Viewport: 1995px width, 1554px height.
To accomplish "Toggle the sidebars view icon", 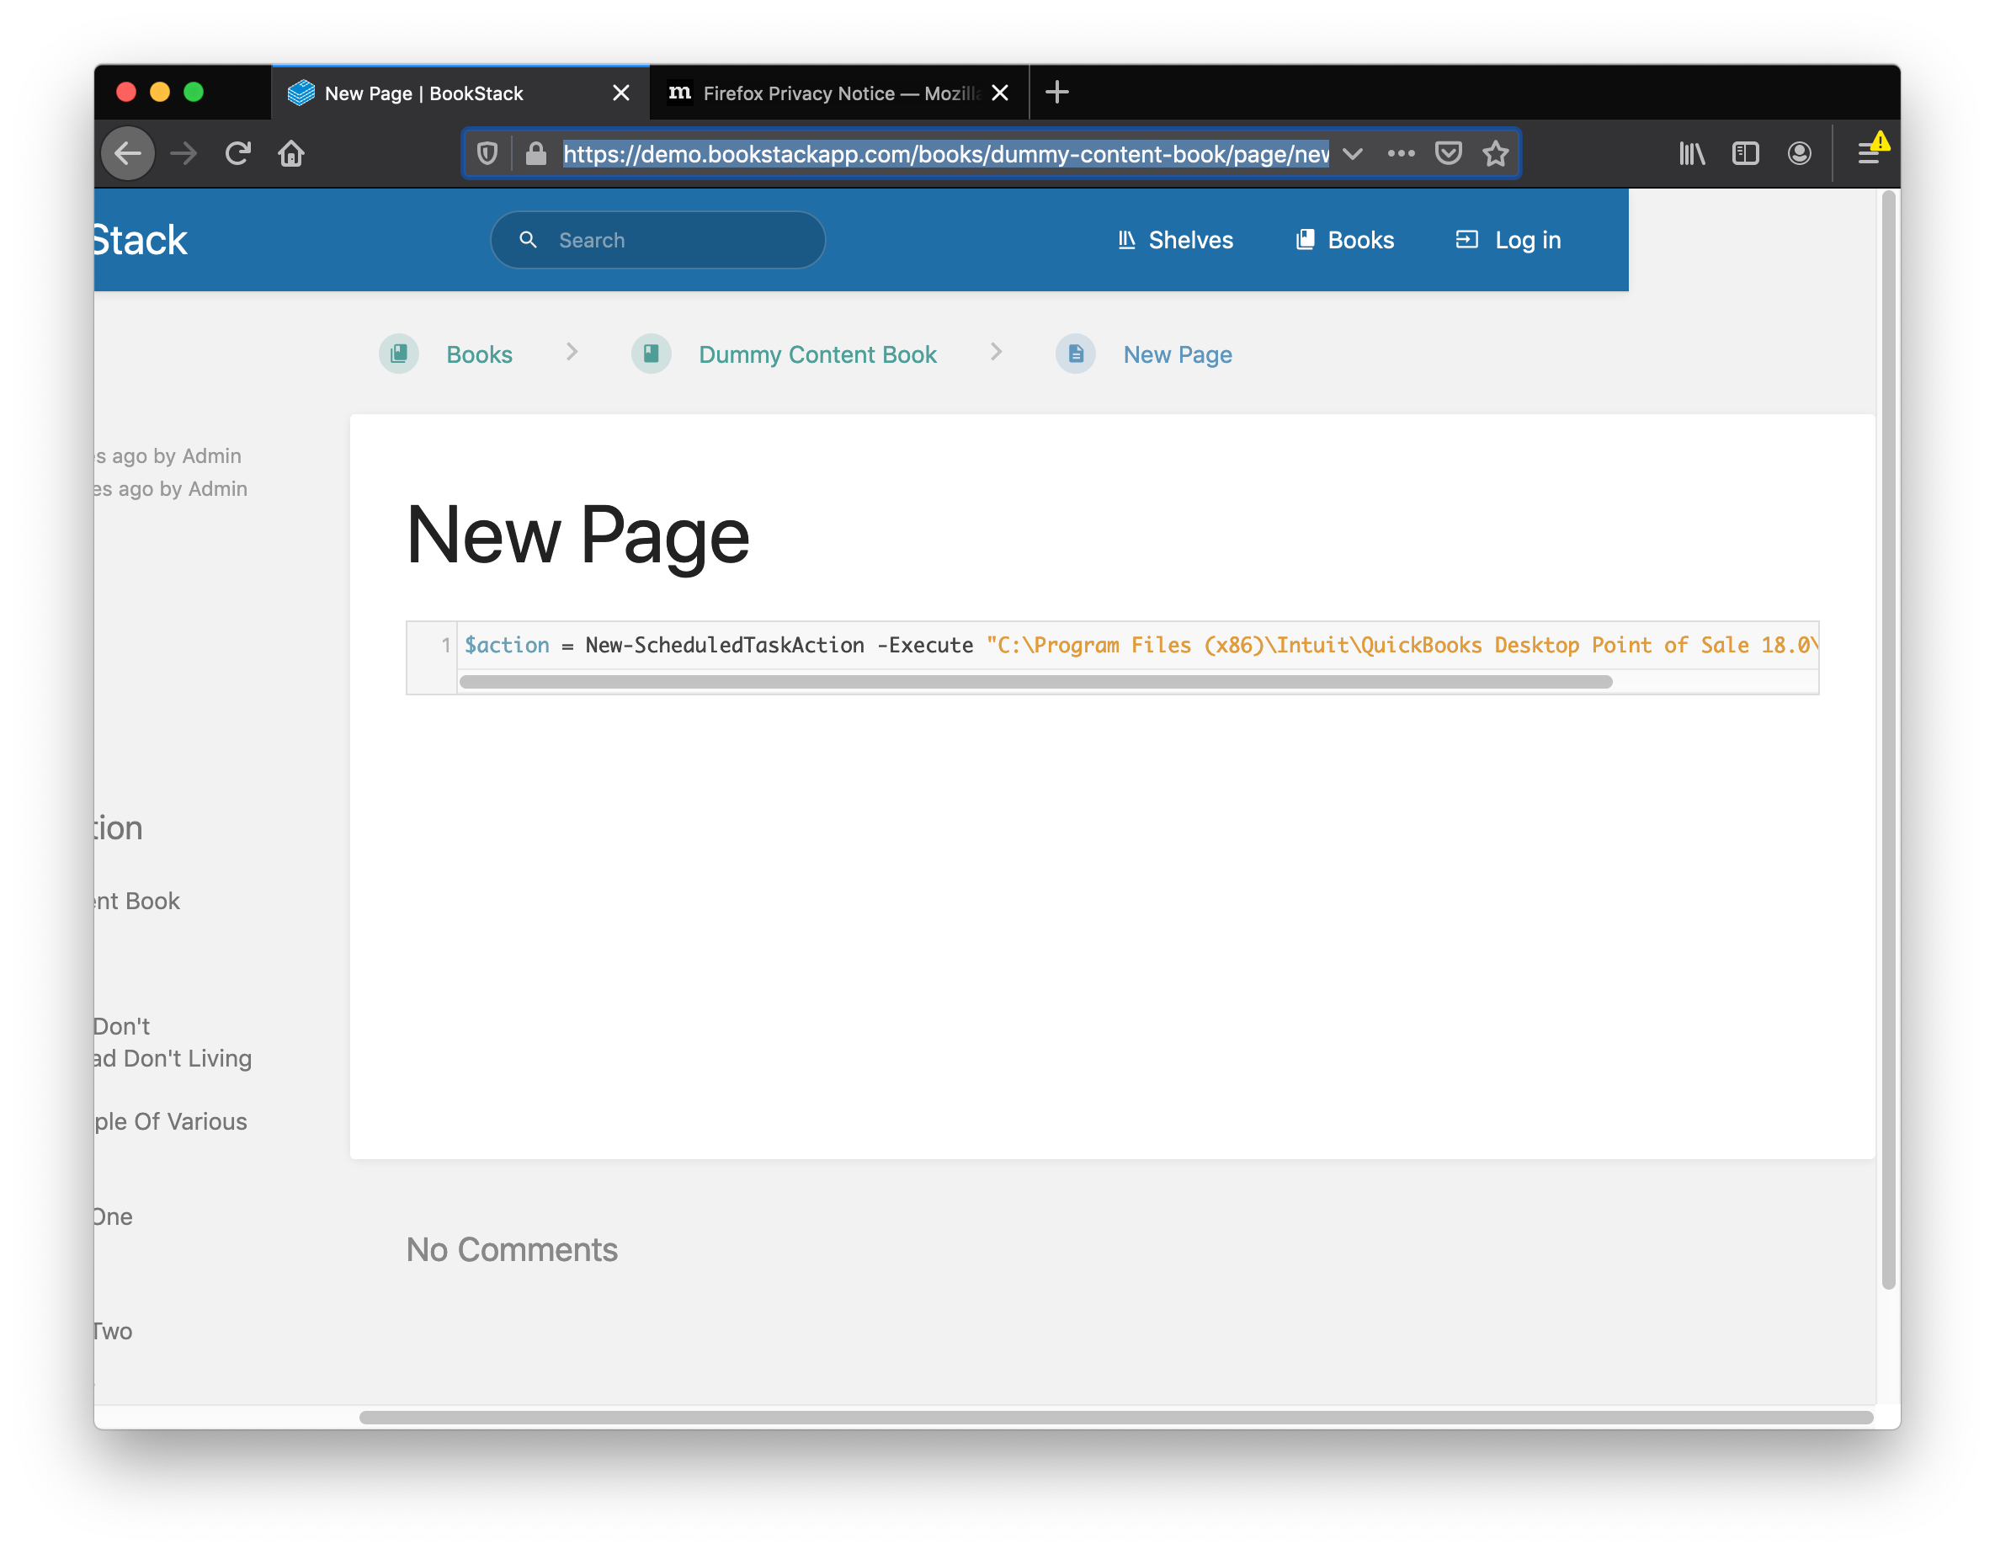I will point(1746,153).
